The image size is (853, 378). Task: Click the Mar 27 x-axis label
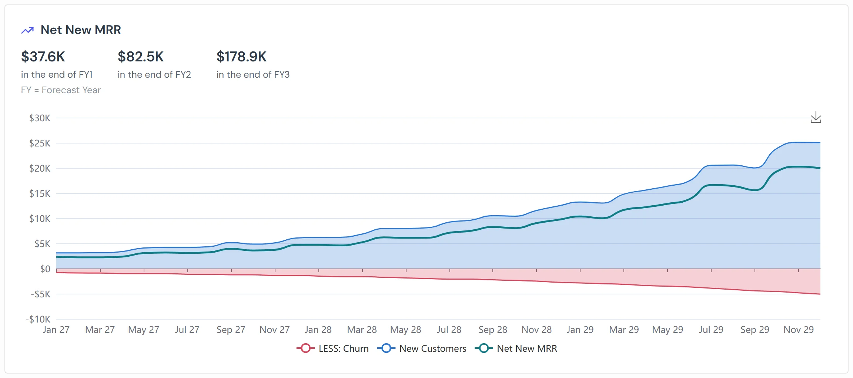[x=100, y=330]
